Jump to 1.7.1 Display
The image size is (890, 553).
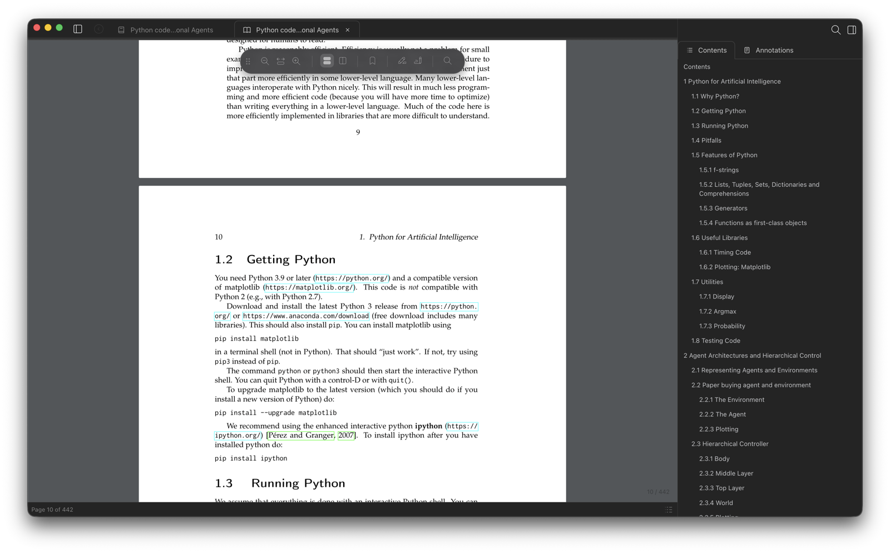(716, 297)
